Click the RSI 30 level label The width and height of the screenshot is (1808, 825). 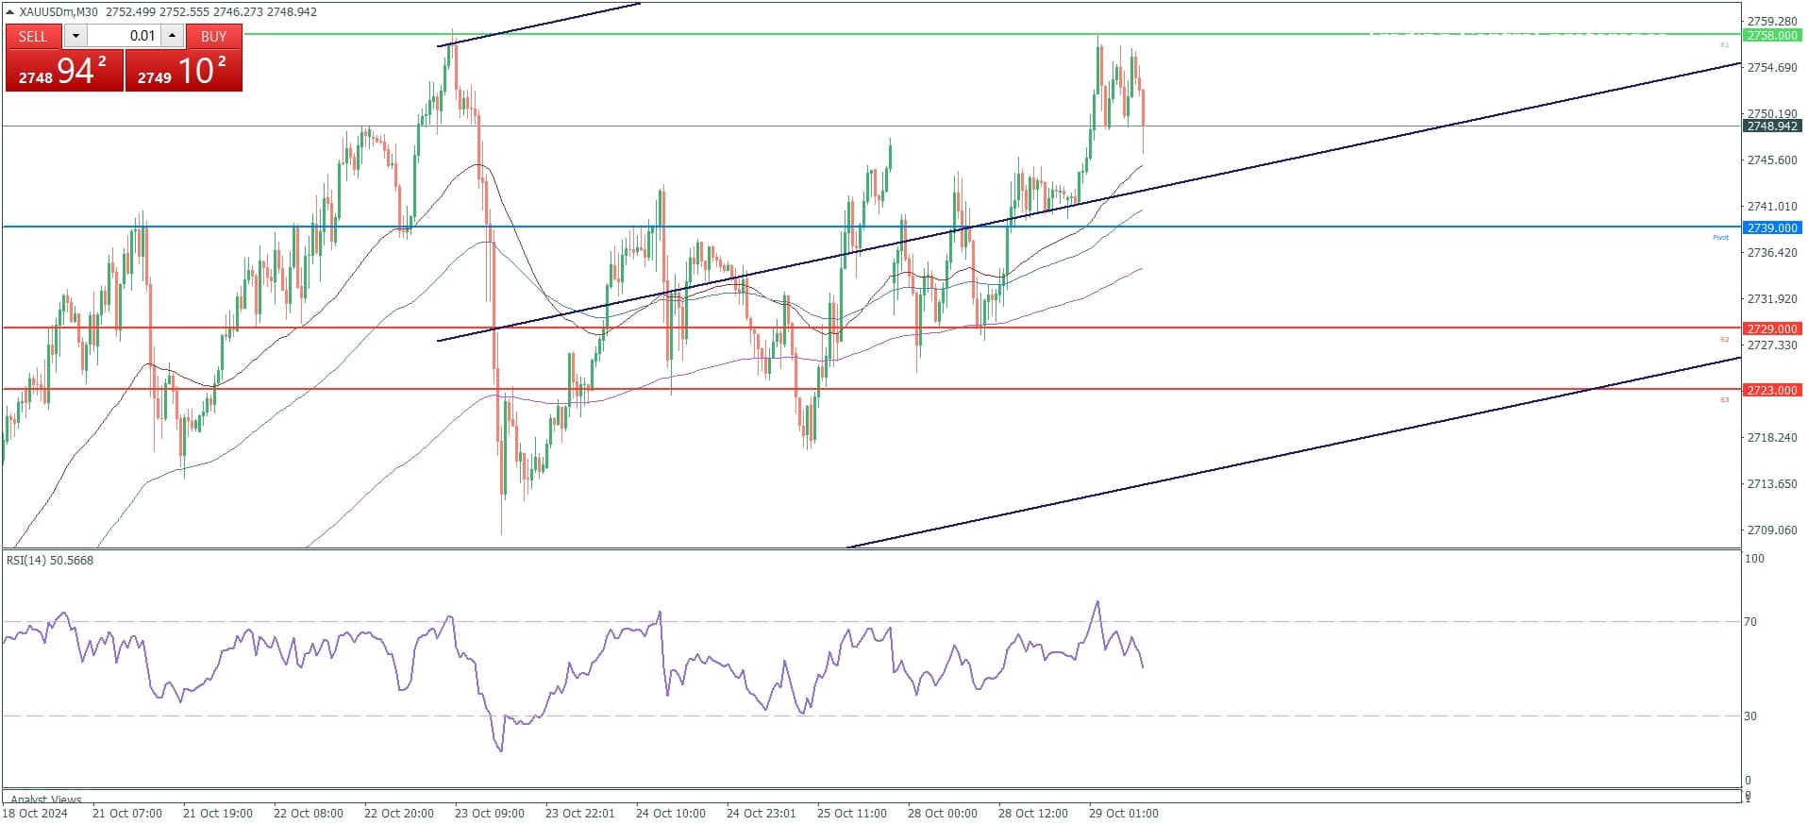click(x=1750, y=716)
